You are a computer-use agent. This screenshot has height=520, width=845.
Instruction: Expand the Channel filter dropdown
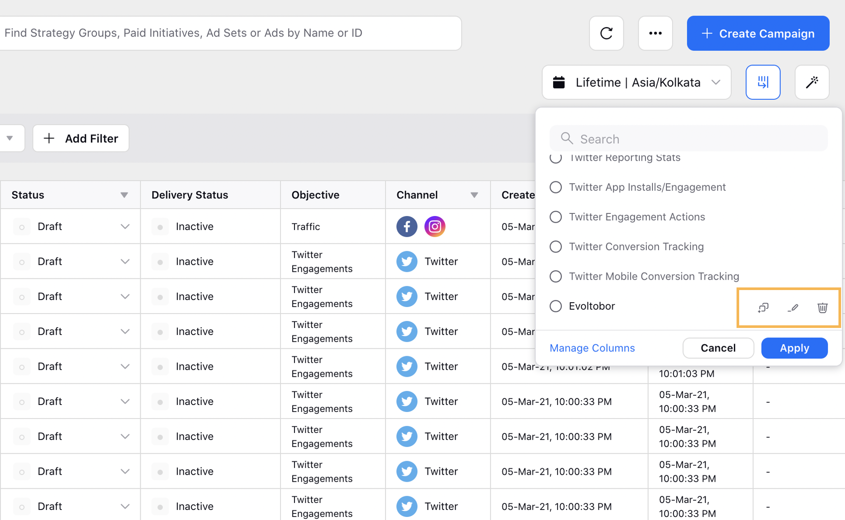(x=475, y=194)
